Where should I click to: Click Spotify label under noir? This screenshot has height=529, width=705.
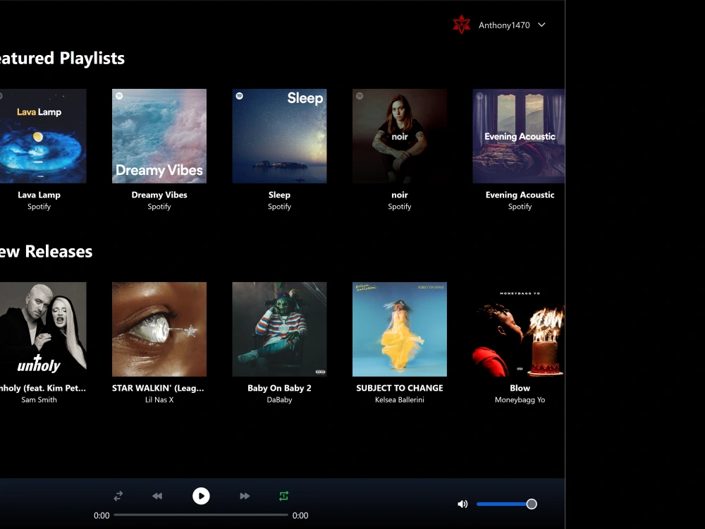pos(400,207)
